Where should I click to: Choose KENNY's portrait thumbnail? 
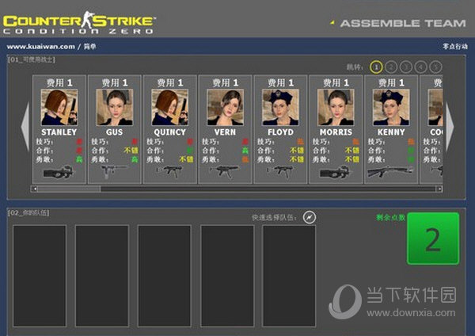pos(391,107)
